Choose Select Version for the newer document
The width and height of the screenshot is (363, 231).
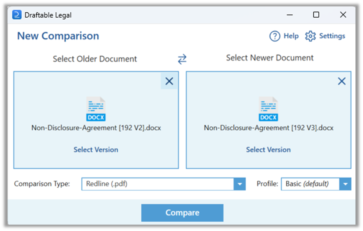[268, 150]
